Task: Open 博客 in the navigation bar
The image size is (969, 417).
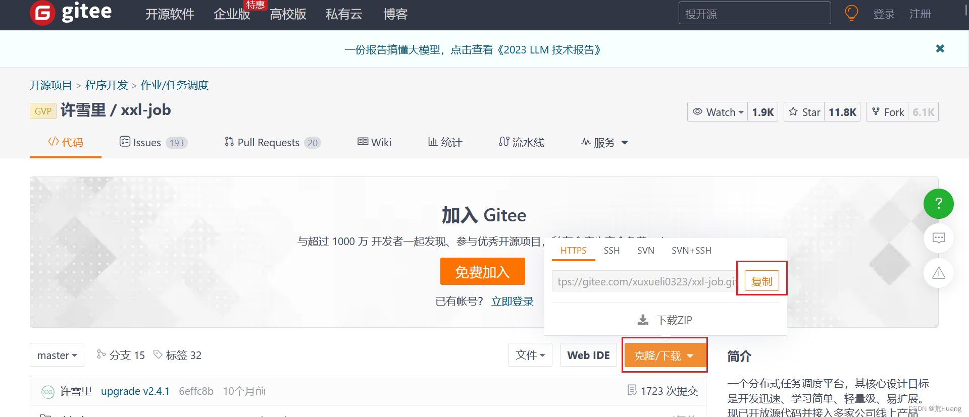Action: [x=395, y=14]
